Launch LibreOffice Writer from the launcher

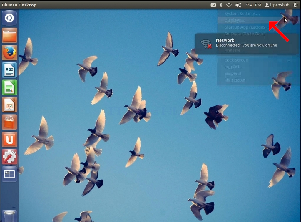[9, 70]
